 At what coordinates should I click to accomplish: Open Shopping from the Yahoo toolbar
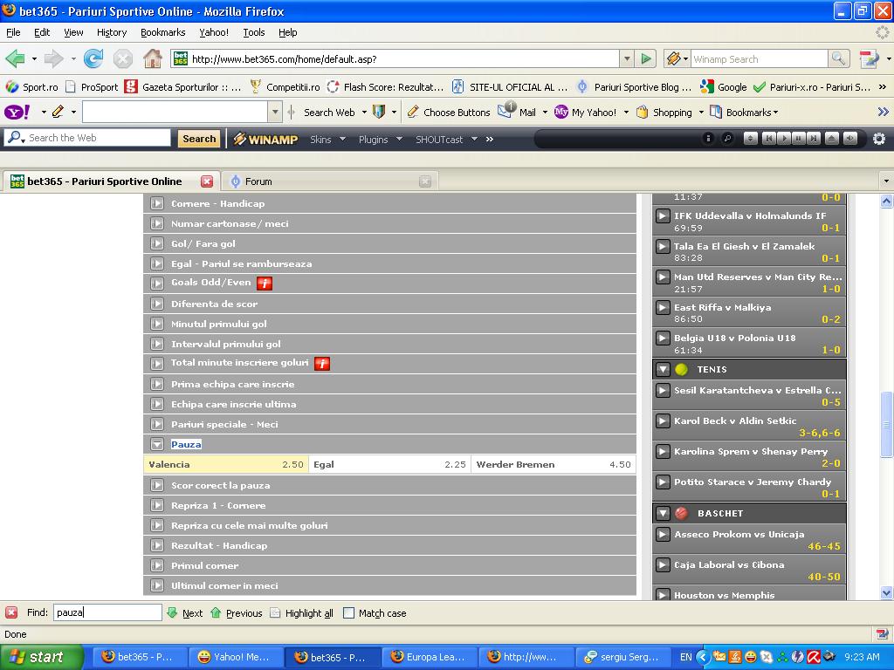tap(664, 113)
